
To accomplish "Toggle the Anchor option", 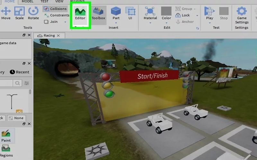I will coord(185,22).
